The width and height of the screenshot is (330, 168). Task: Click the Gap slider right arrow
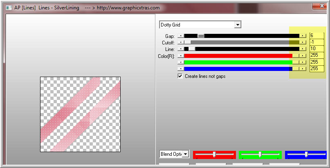(303, 36)
